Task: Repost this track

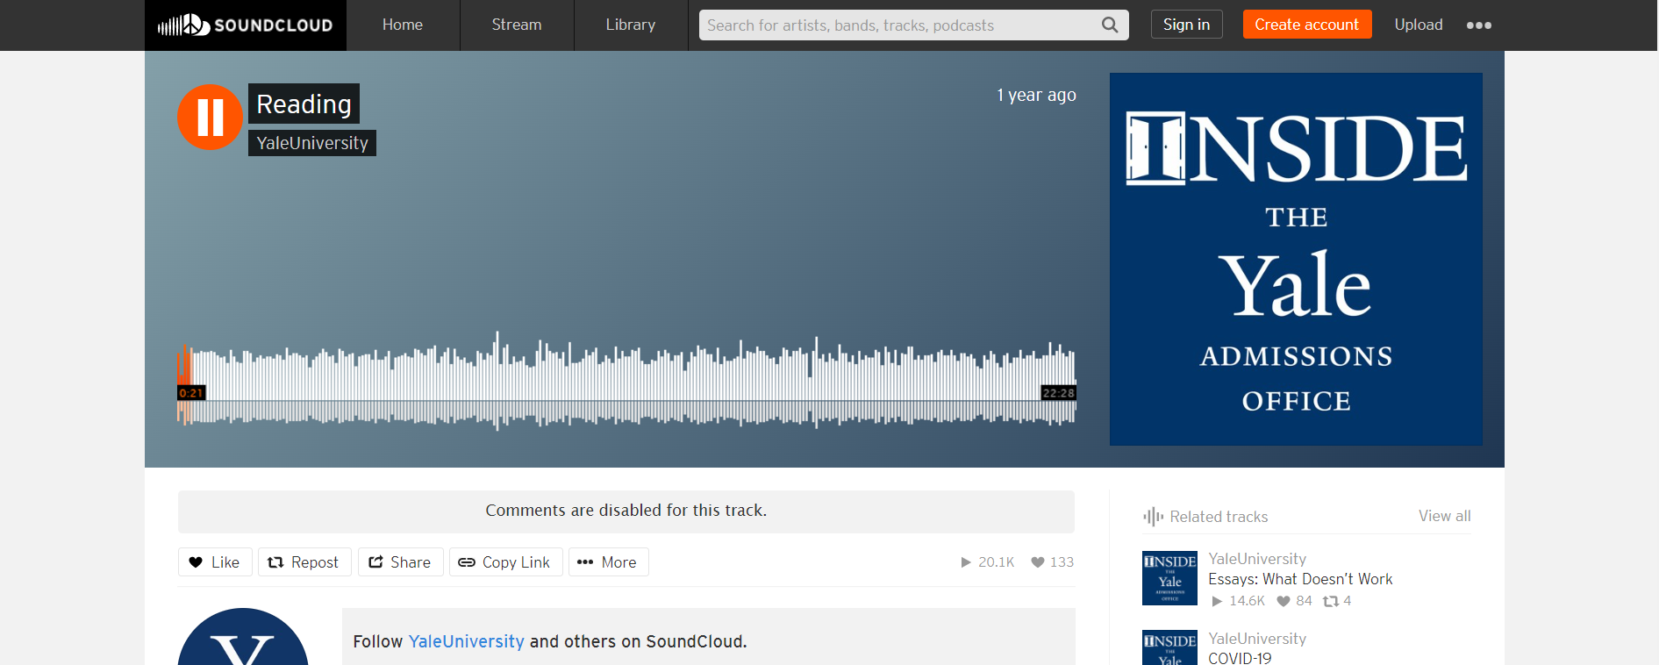Action: [x=304, y=562]
